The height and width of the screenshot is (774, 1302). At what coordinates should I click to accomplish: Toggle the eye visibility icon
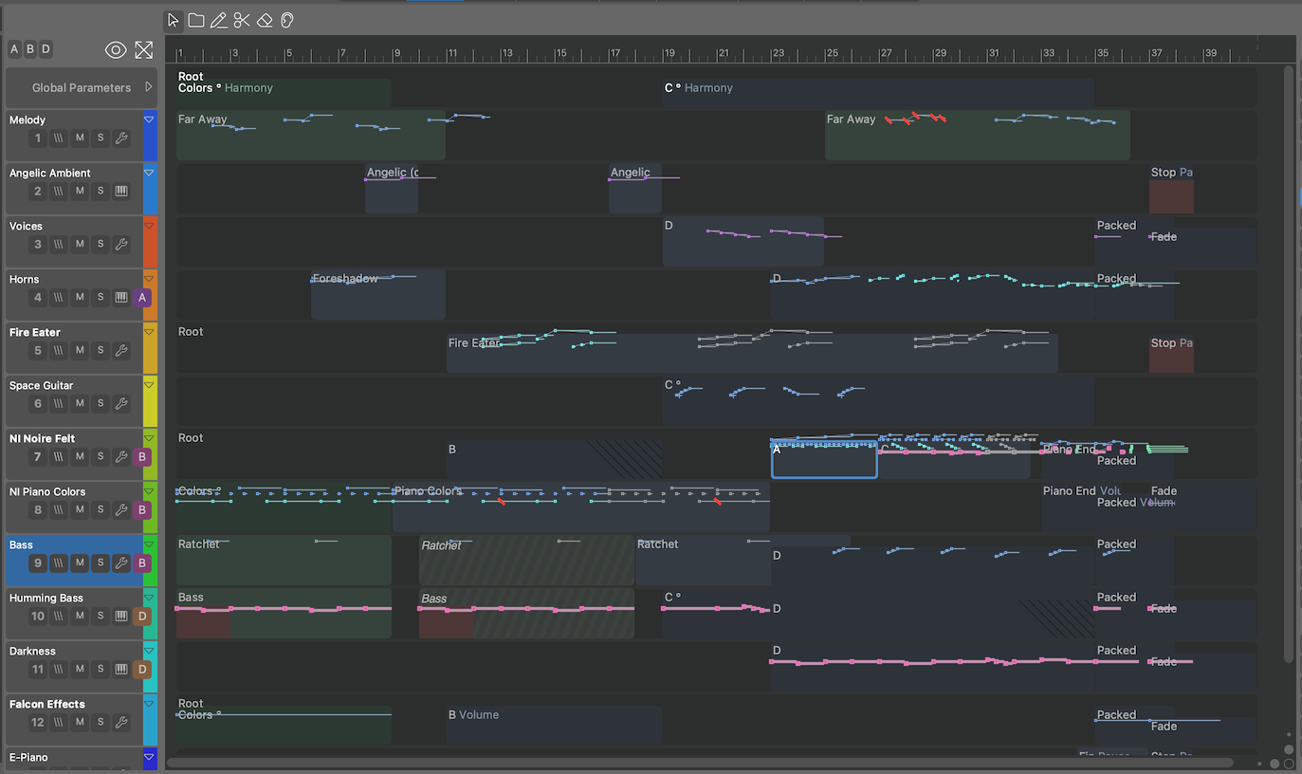pos(116,50)
